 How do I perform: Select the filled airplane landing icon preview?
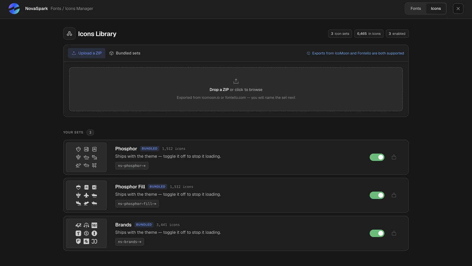(78, 203)
